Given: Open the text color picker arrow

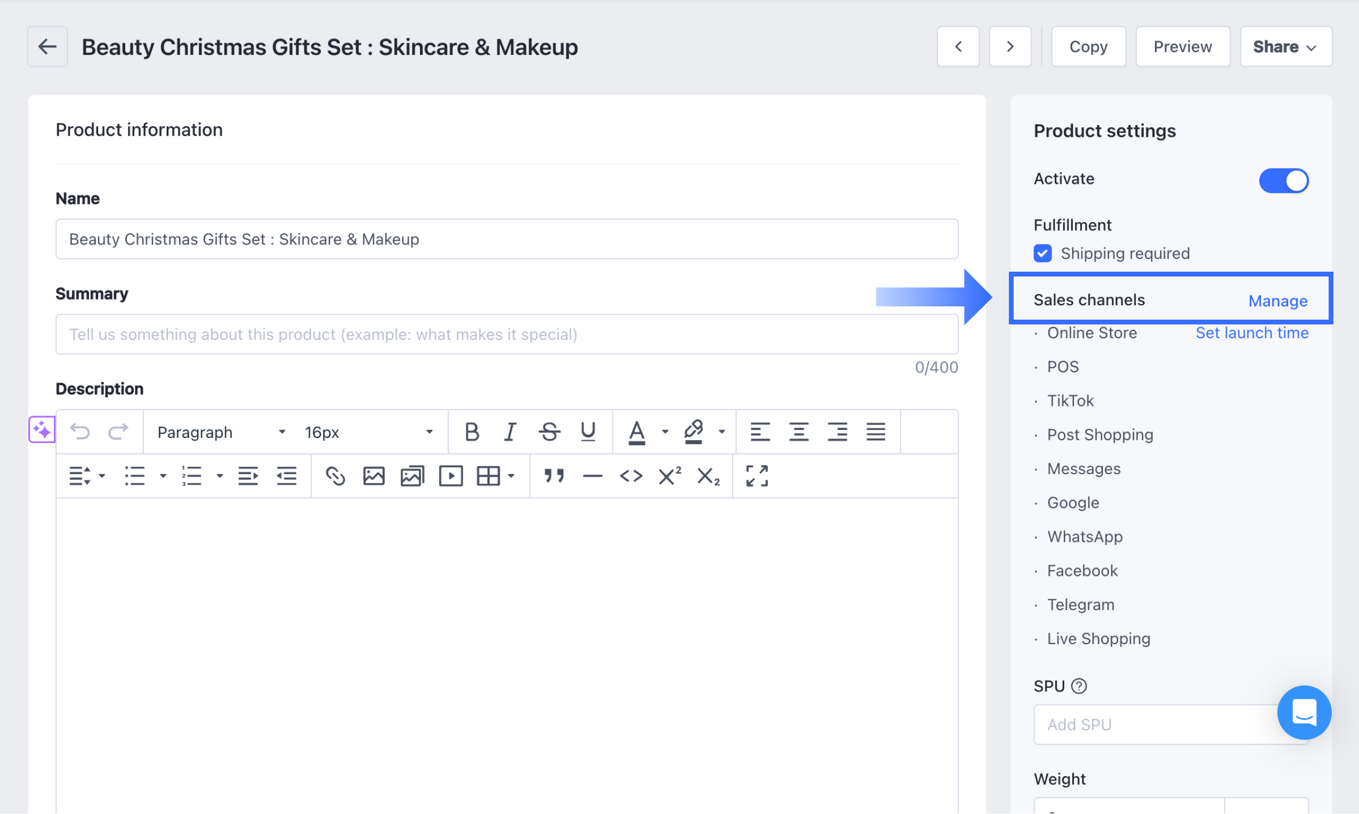Looking at the screenshot, I should (665, 432).
